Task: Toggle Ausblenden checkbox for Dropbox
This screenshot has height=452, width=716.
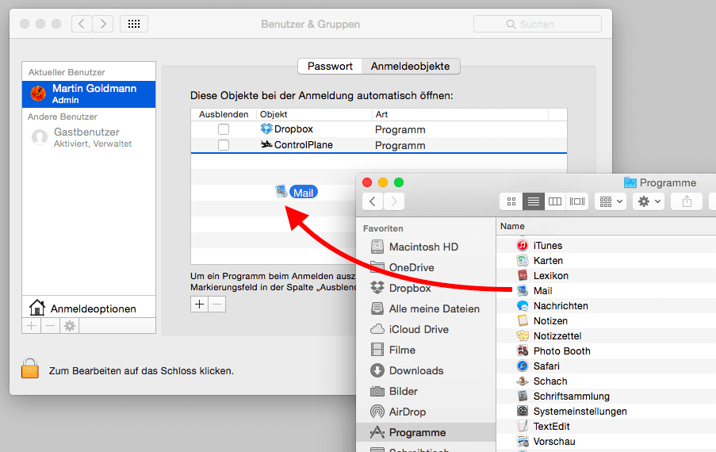Action: [224, 129]
